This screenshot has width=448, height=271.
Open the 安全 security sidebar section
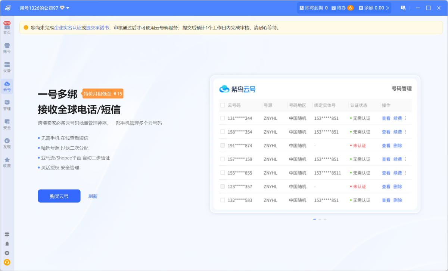[x=7, y=124]
